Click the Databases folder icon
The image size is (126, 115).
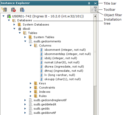point(14,20)
